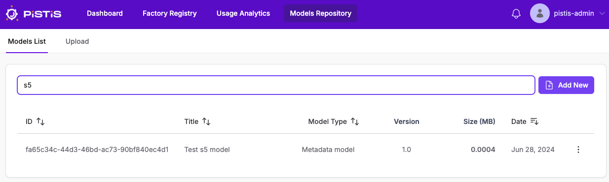609x182 pixels.
Task: Click the Version column header
Action: pos(407,121)
